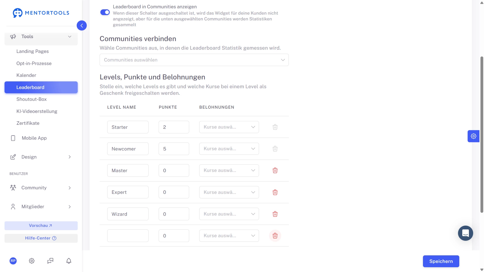Screen dimensions: 484x272
Task: Delete the Master level row
Action: click(x=275, y=170)
